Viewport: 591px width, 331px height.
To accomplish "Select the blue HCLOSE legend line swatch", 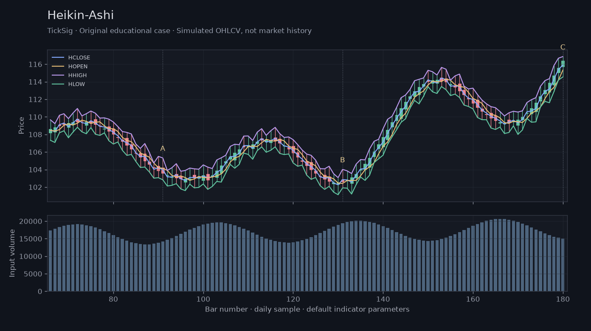I will click(58, 58).
